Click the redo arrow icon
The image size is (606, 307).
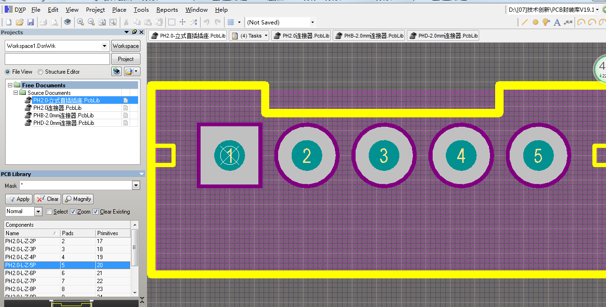tap(218, 22)
